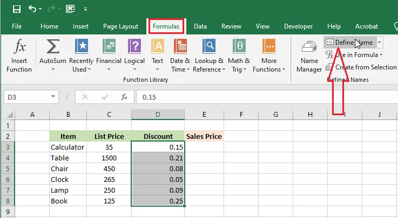Select row 3 header
The width and height of the screenshot is (398, 218).
(x=8, y=147)
